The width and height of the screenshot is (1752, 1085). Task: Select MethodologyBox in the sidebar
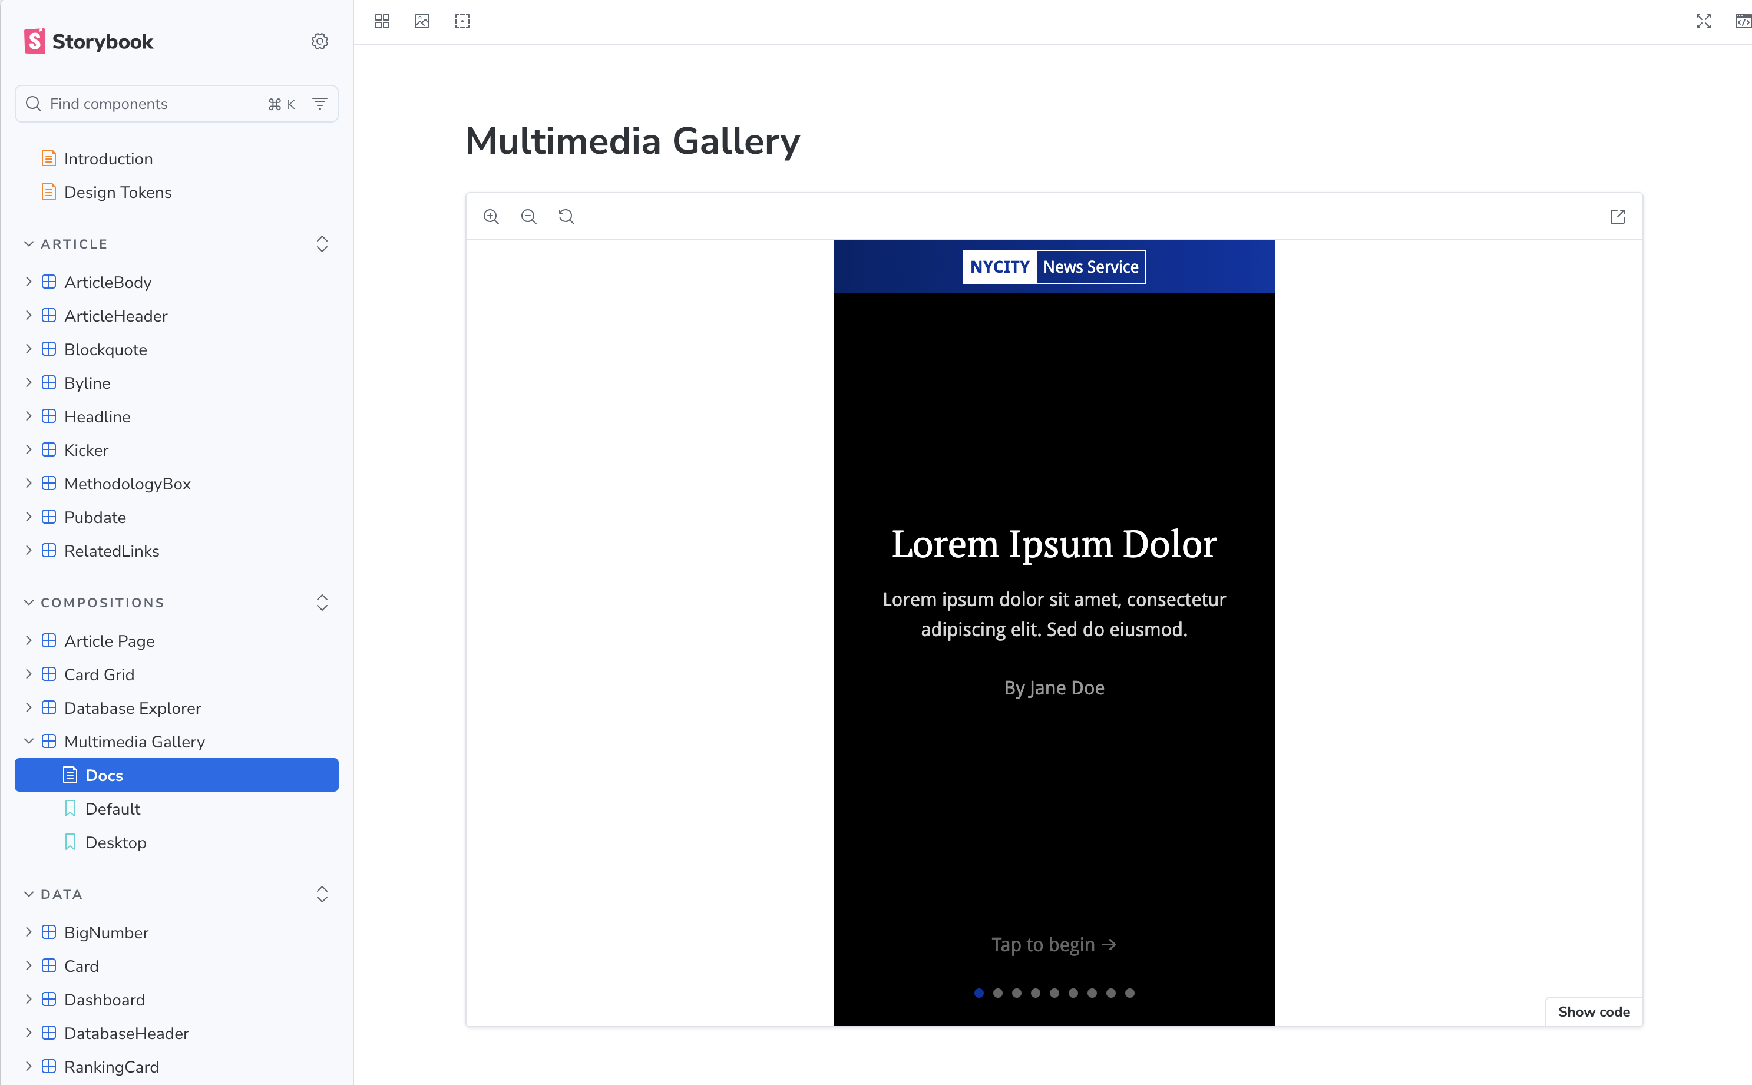coord(127,484)
